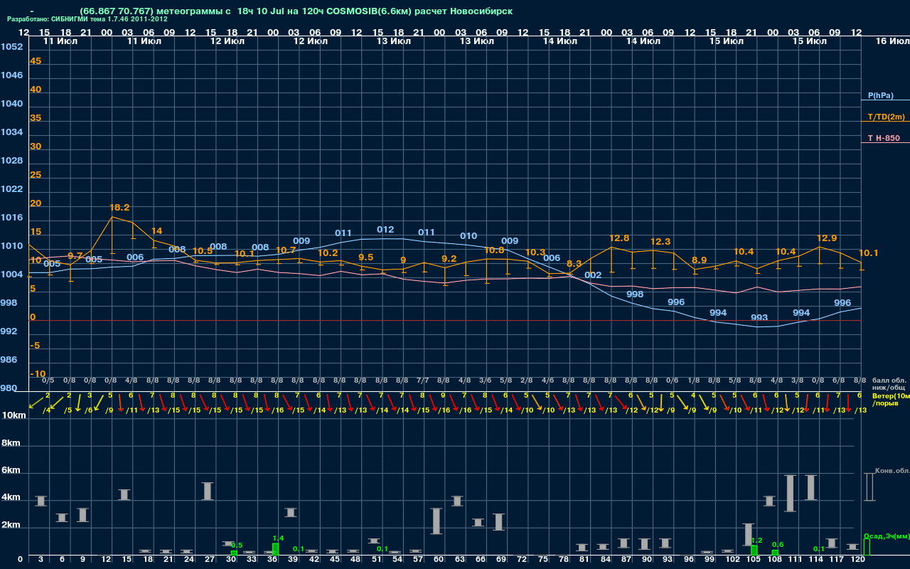
Task: Click the 12.9 temperature label
Action: click(x=827, y=238)
